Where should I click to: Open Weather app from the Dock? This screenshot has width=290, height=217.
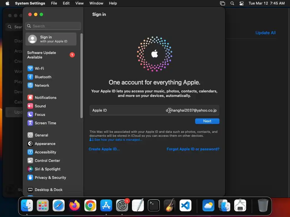tap(208, 205)
